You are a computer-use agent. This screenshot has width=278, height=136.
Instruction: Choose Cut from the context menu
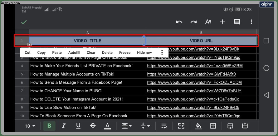pyautogui.click(x=27, y=52)
